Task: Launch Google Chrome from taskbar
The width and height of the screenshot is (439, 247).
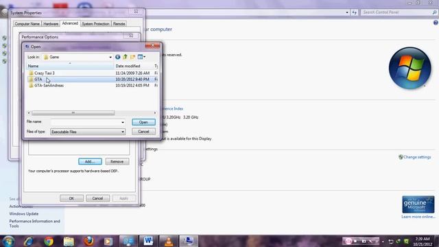Action: tap(49, 241)
